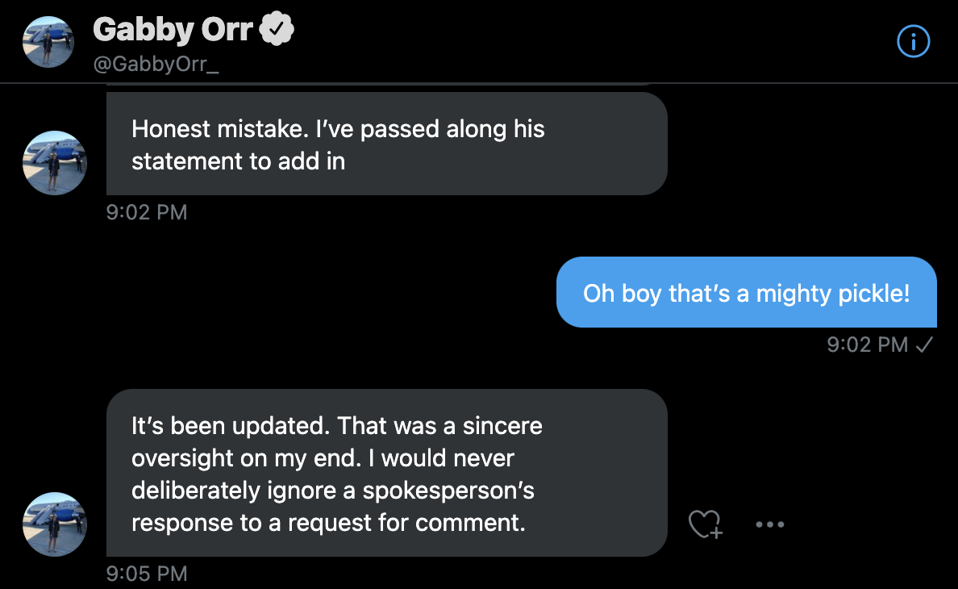Open conversation info via the circled i icon
Screen dimensions: 958x589
[914, 41]
